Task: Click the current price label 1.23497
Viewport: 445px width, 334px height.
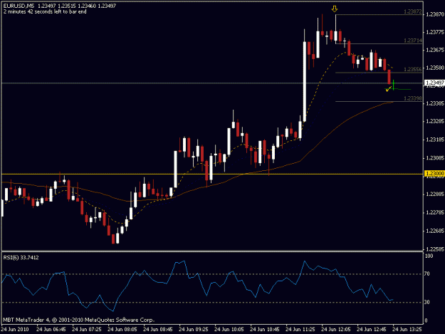Action: [x=434, y=83]
